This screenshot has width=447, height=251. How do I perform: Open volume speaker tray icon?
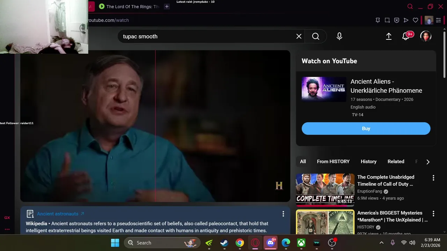pyautogui.click(x=412, y=243)
